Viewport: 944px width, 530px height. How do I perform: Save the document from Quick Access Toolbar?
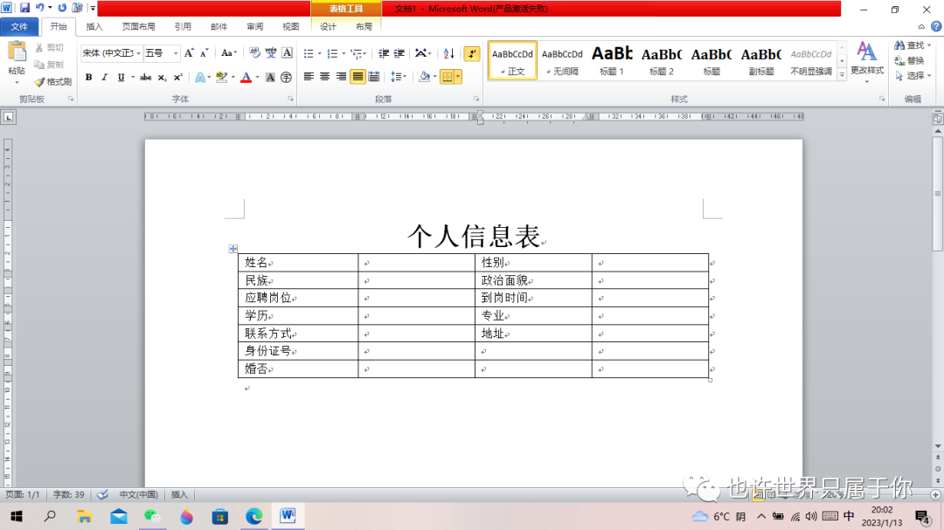(x=24, y=8)
